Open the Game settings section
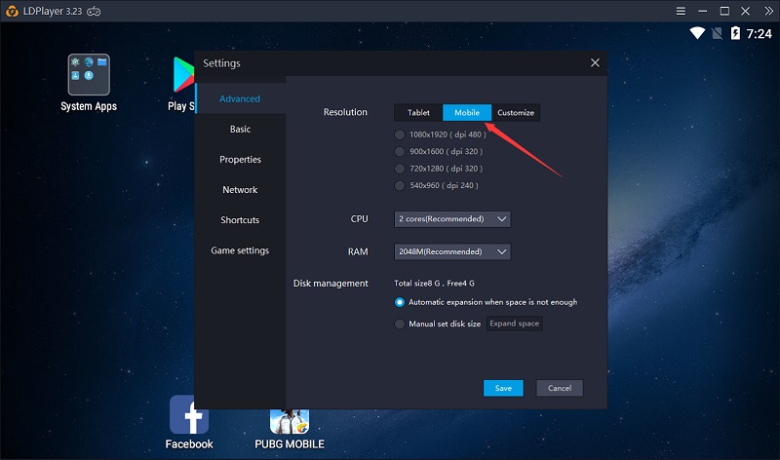The image size is (780, 460). [x=240, y=250]
